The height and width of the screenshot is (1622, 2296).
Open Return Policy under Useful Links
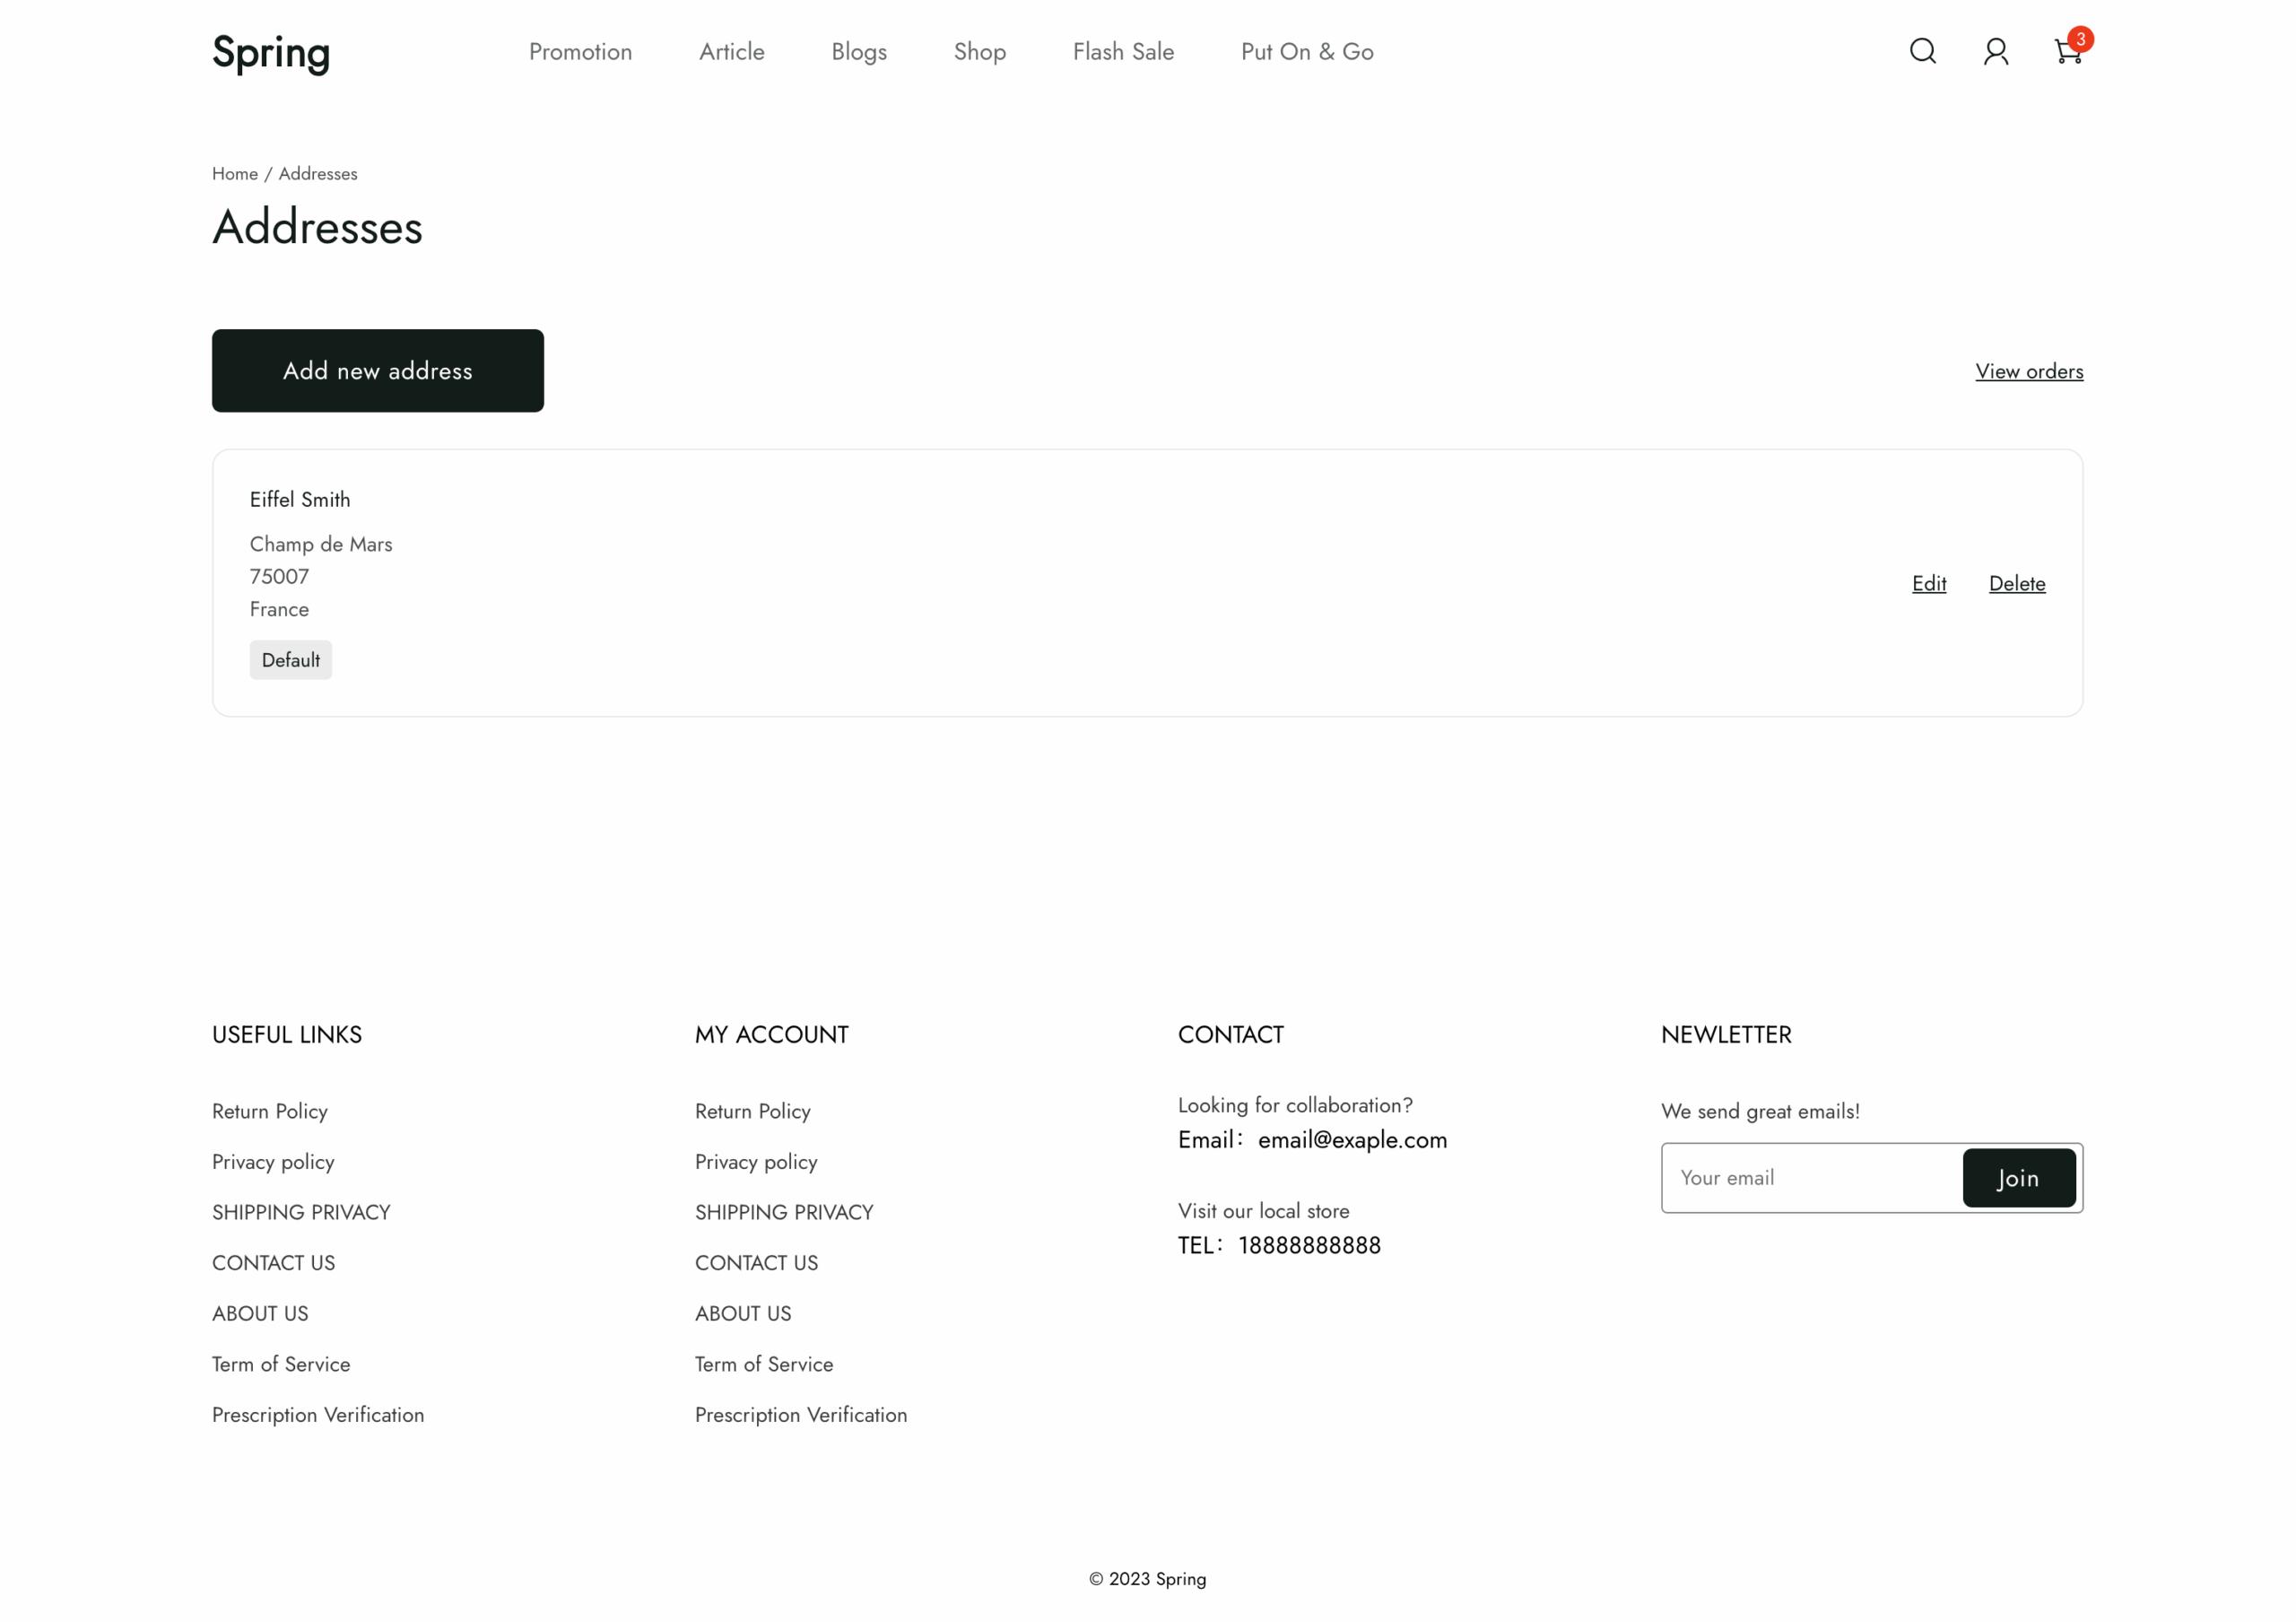(270, 1112)
